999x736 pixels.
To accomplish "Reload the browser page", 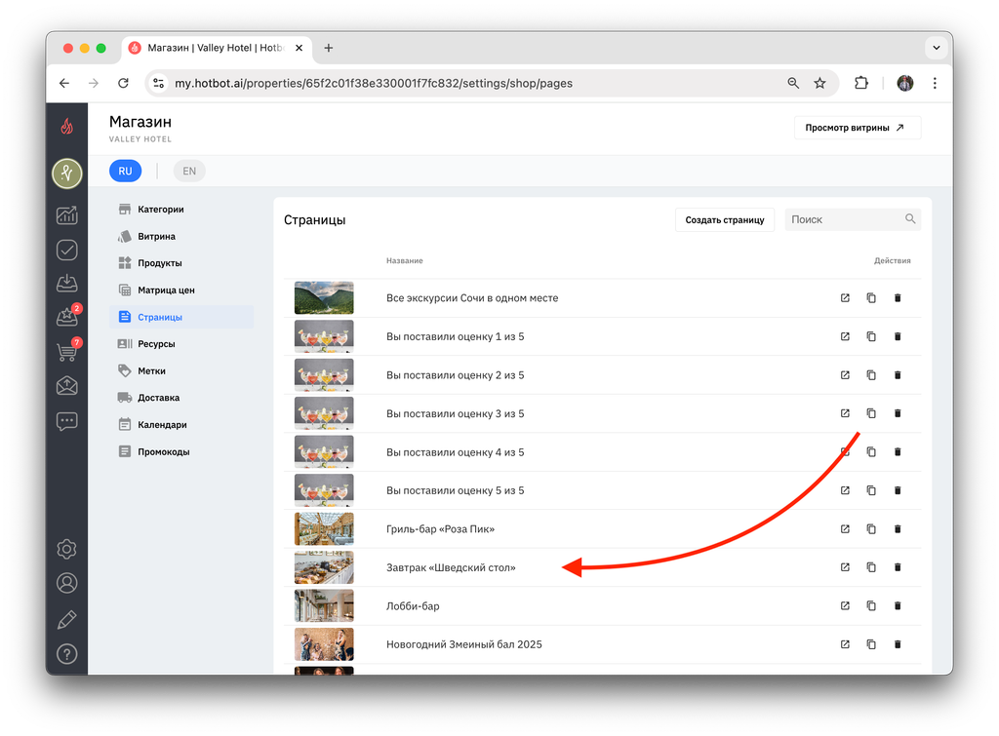I will [123, 83].
